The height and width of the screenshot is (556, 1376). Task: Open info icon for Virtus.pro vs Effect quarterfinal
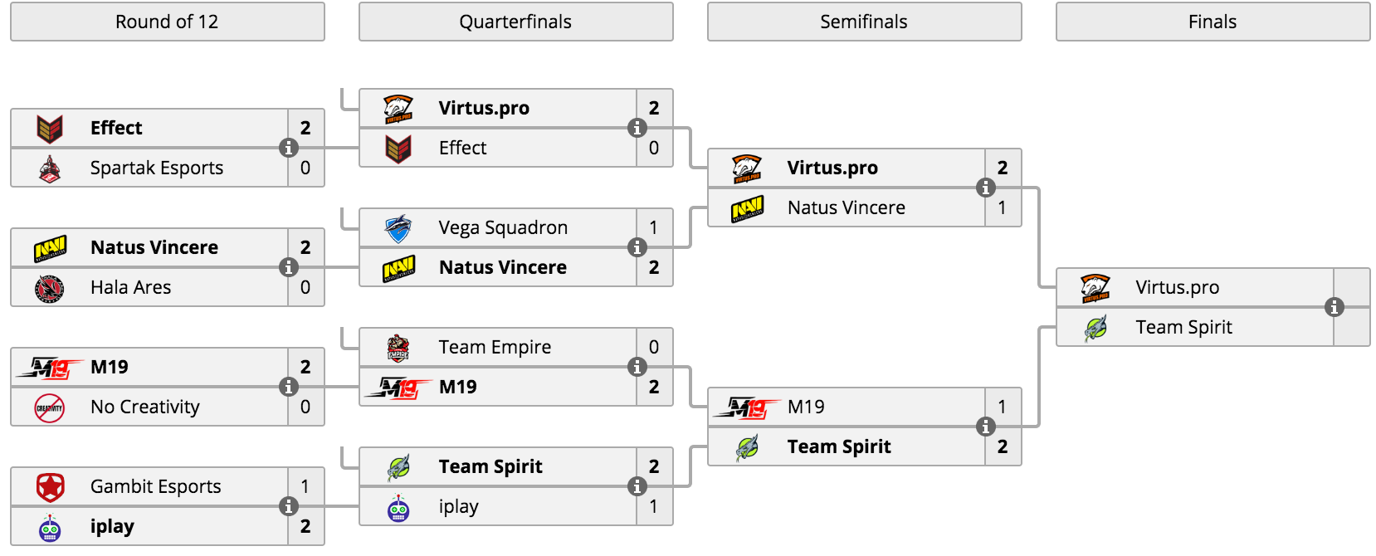637,128
